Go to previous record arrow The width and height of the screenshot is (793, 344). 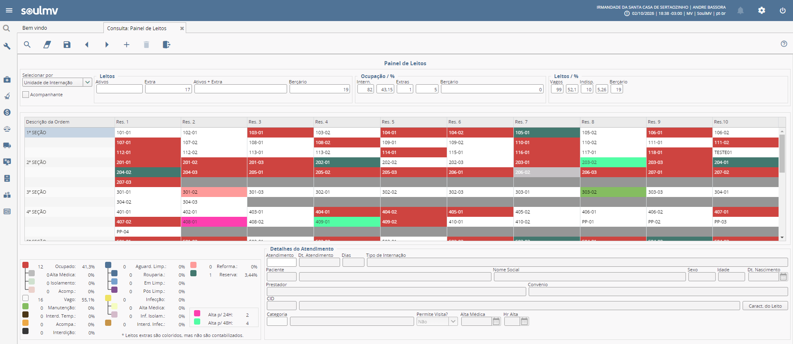pyautogui.click(x=87, y=45)
